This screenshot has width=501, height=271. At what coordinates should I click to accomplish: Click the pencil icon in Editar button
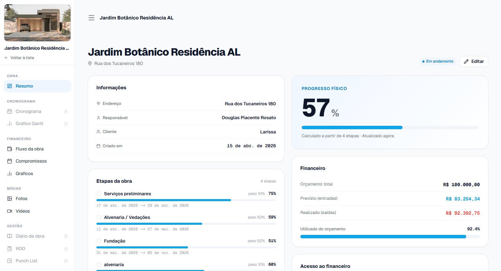[467, 61]
